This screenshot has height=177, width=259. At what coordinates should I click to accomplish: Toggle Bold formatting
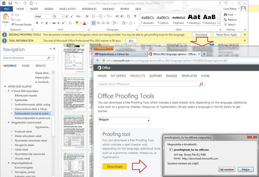click(x=37, y=23)
